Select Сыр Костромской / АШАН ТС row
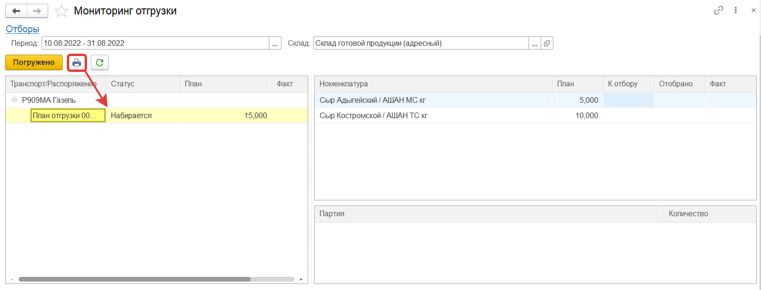761x290 pixels. [x=373, y=115]
